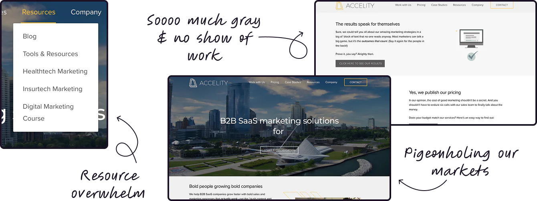Image resolution: width=537 pixels, height=201 pixels.
Task: Select Tools & Resources in the dropdown
Action: [x=50, y=54]
